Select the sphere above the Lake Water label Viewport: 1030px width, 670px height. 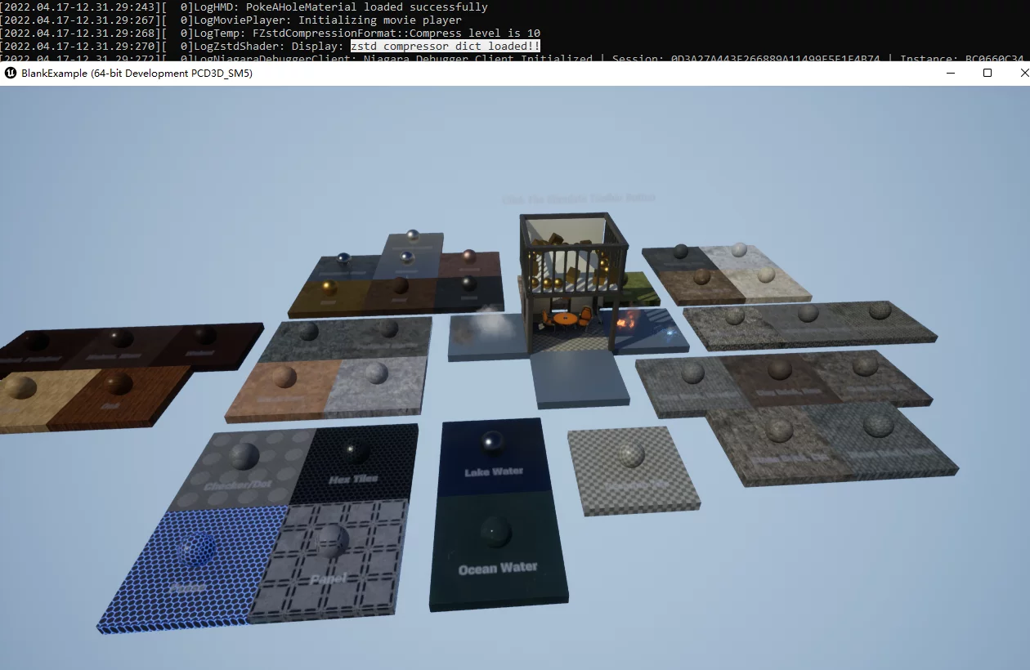point(492,442)
